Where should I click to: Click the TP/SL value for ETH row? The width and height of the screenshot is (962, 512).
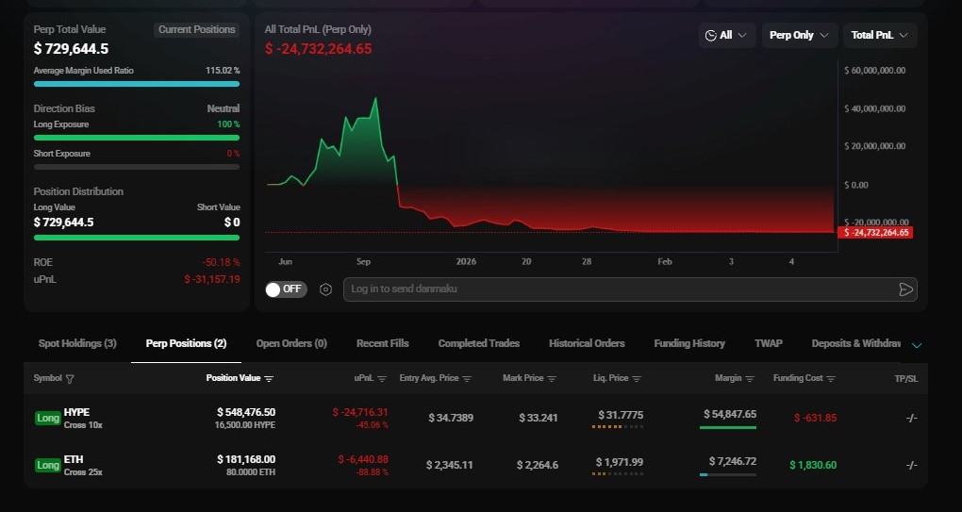(912, 466)
